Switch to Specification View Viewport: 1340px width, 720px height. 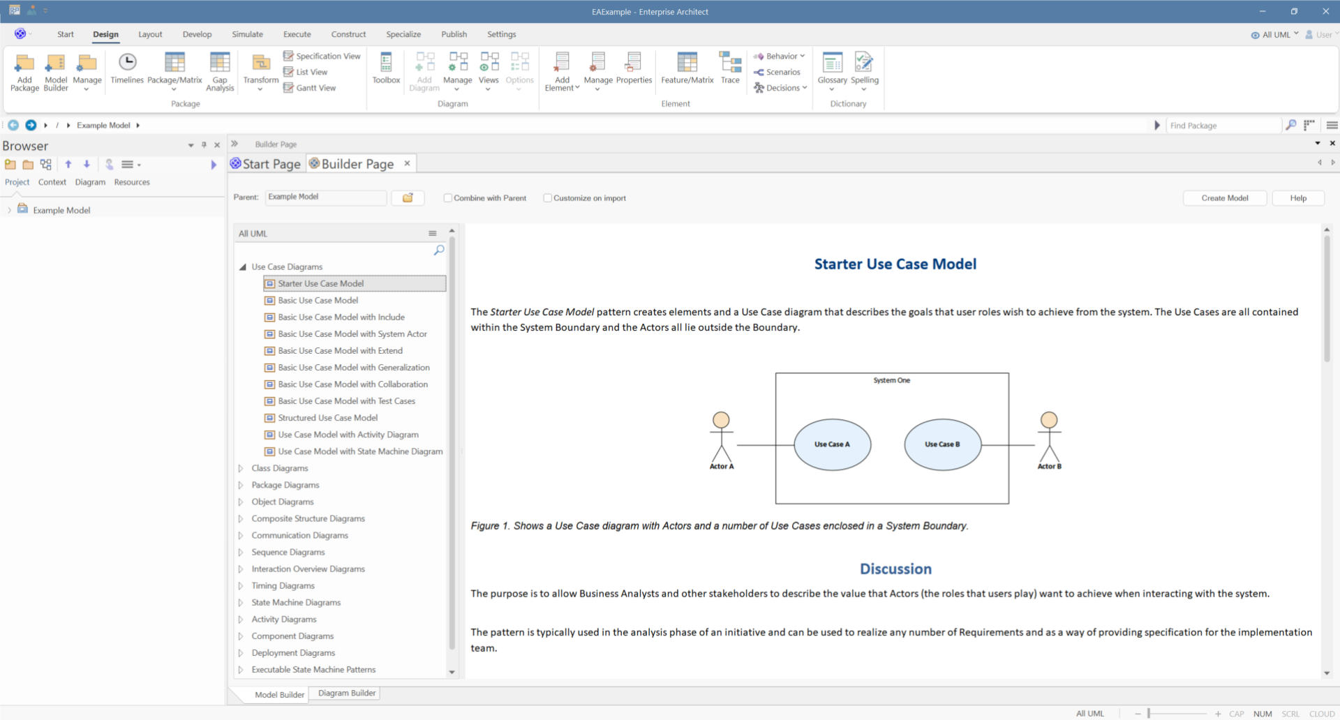pyautogui.click(x=322, y=56)
